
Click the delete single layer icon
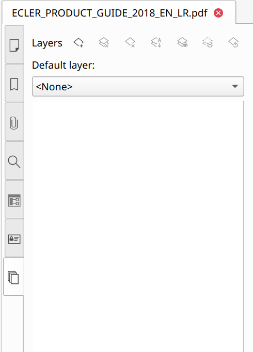[130, 43]
